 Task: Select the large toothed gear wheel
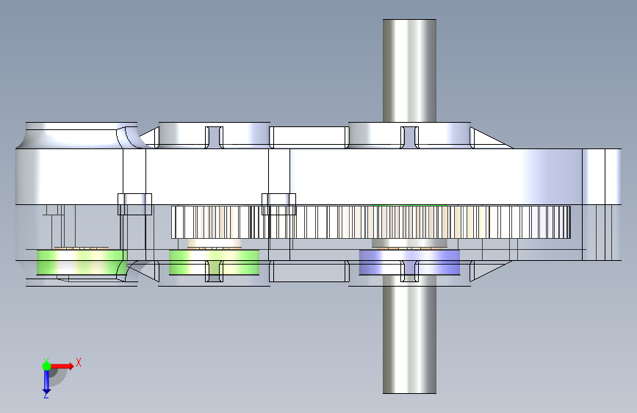371,222
